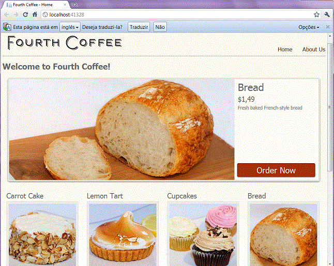The width and height of the screenshot is (334, 266).
Task: Click the Welcome to Fourth Coffee! heading
Action: [56, 67]
